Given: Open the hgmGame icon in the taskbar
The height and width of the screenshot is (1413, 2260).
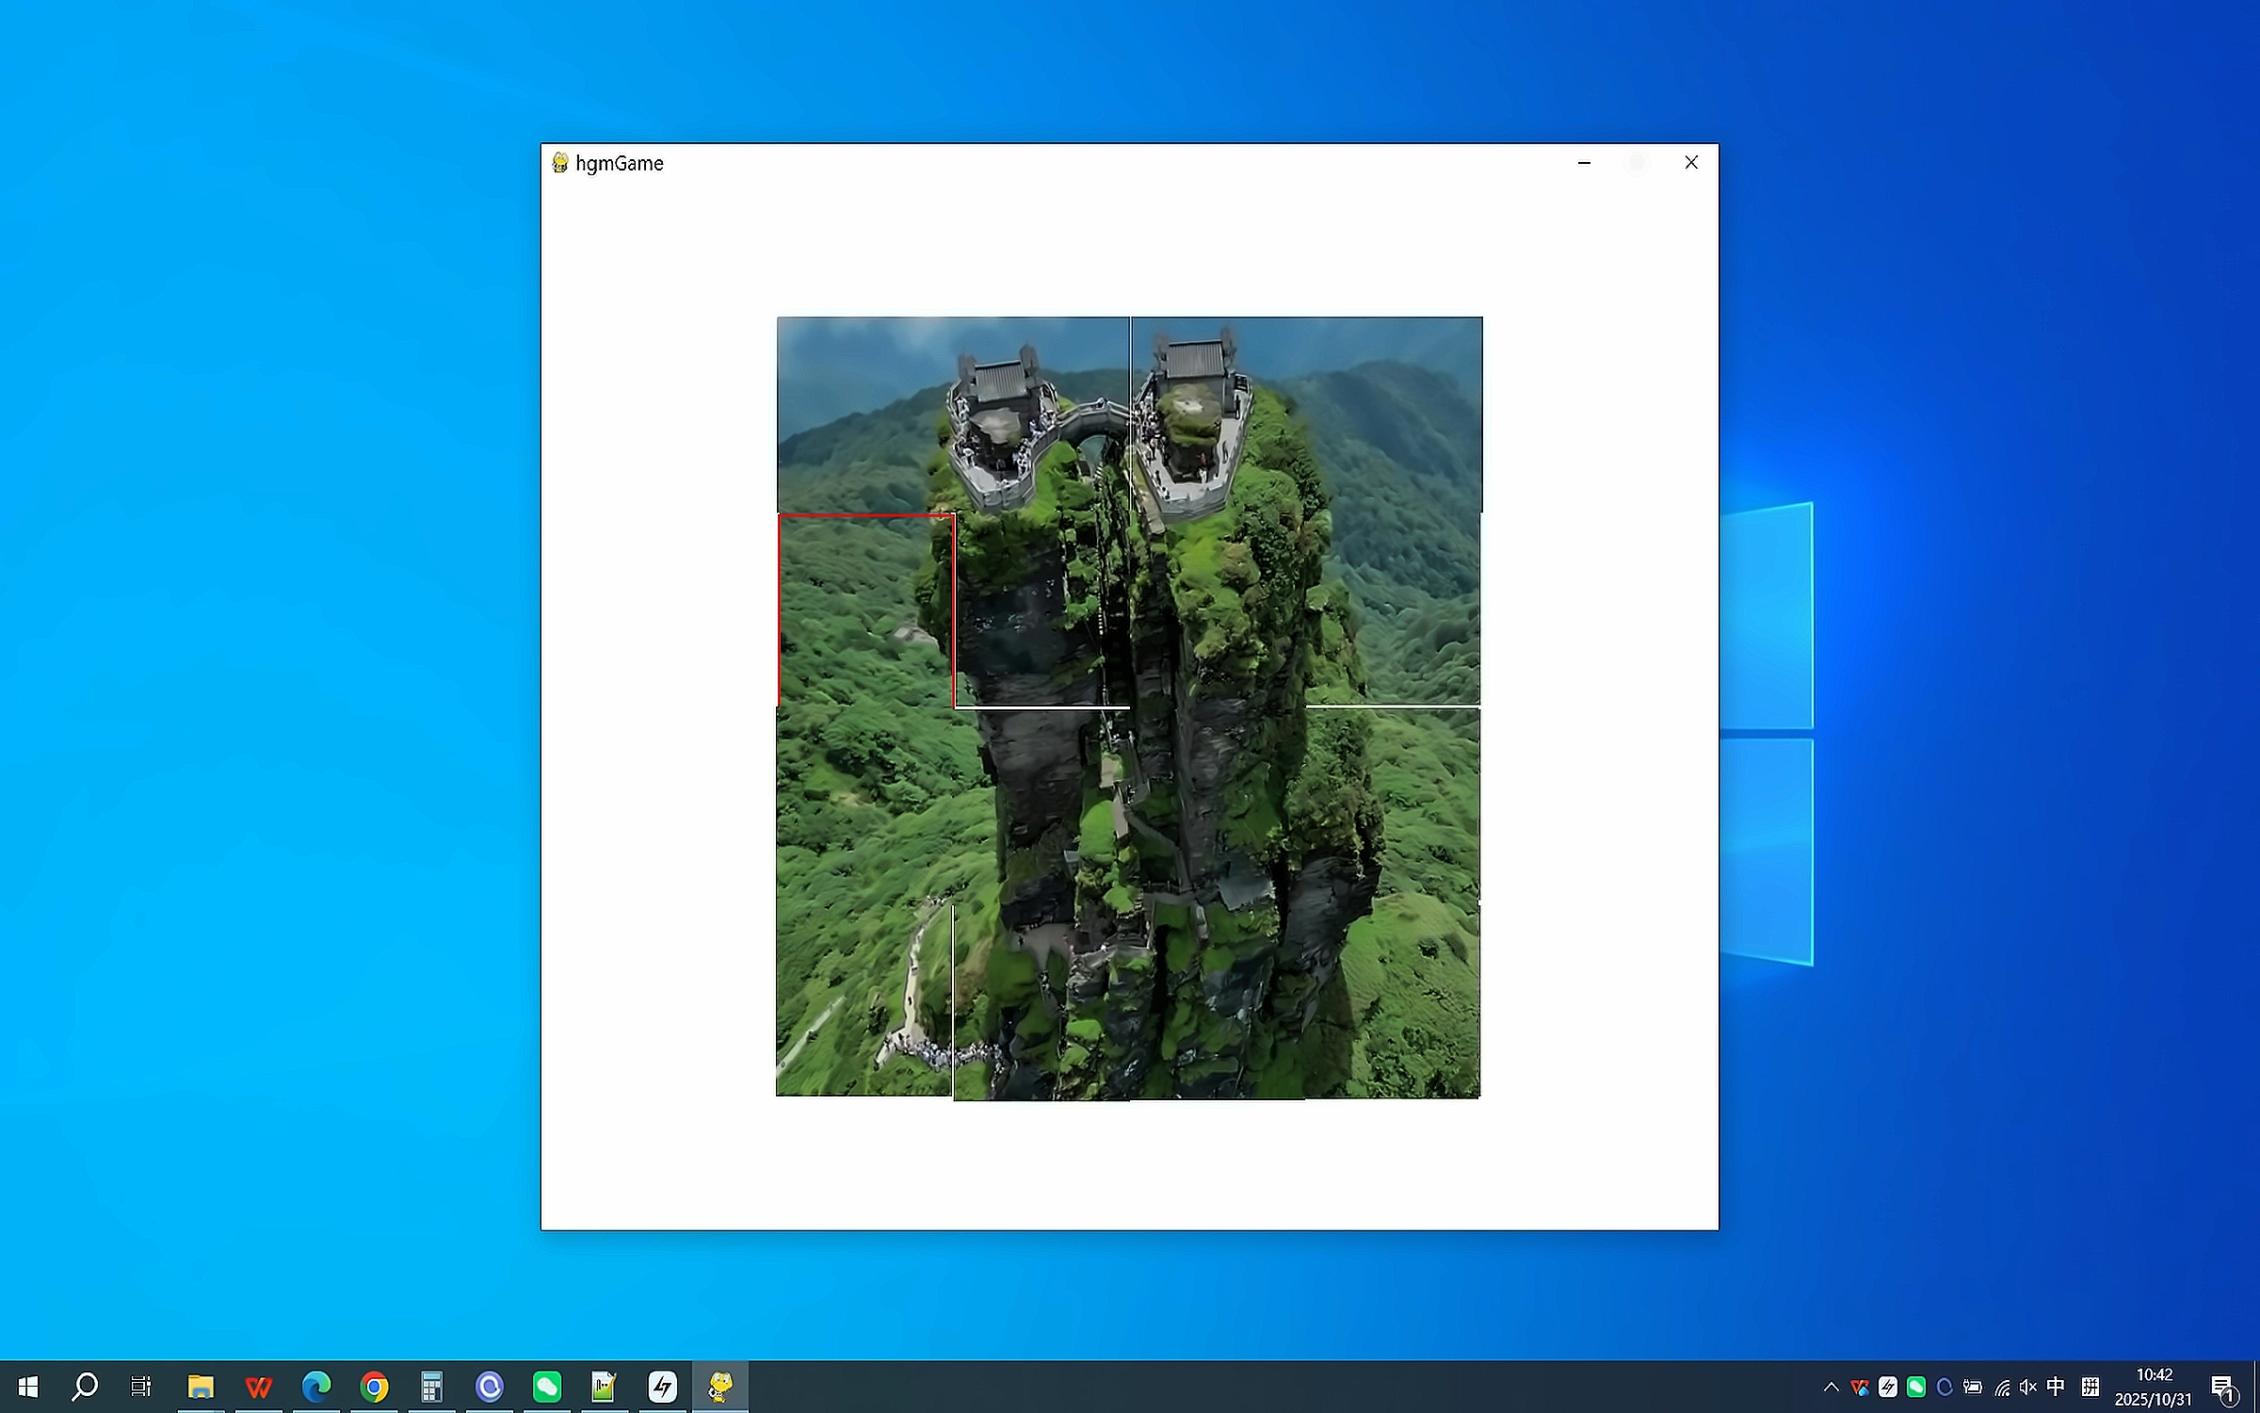Looking at the screenshot, I should pos(720,1387).
